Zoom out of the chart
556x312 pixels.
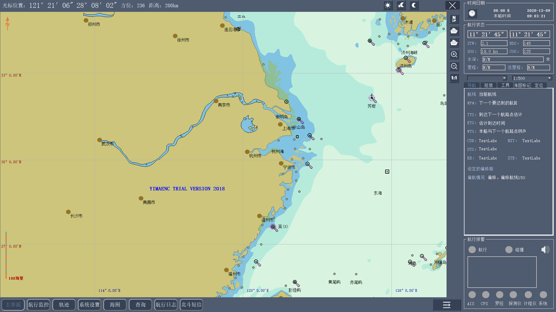pyautogui.click(x=454, y=66)
